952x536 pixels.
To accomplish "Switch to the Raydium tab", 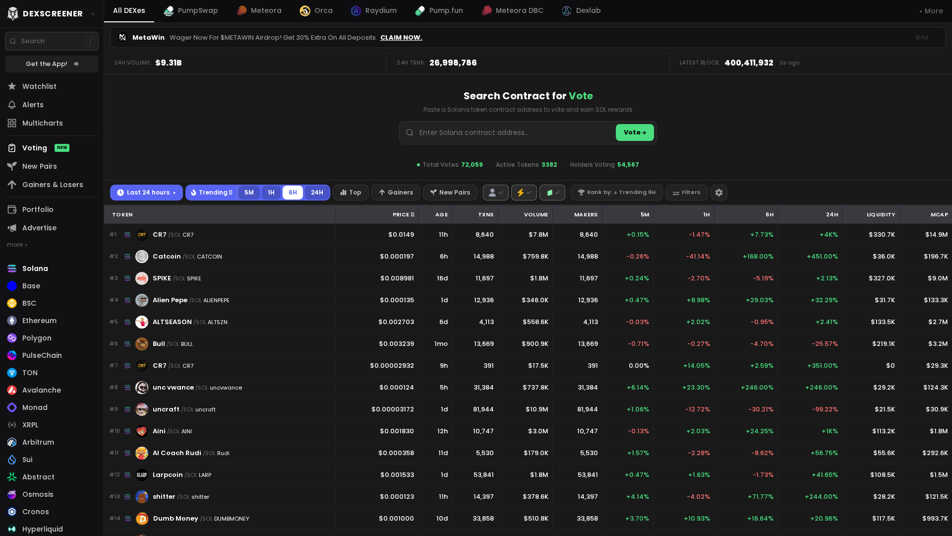I will tap(374, 10).
